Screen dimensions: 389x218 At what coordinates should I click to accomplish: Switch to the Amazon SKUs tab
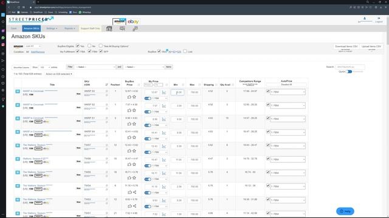point(32,28)
